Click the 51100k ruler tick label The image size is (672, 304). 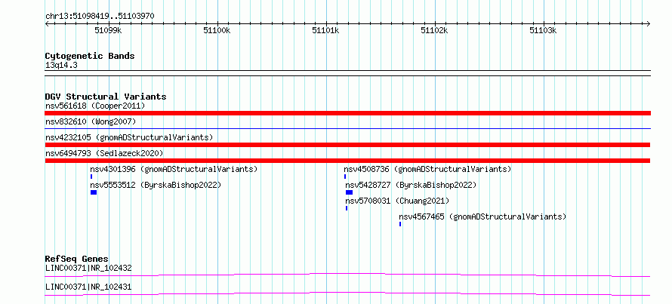click(217, 30)
